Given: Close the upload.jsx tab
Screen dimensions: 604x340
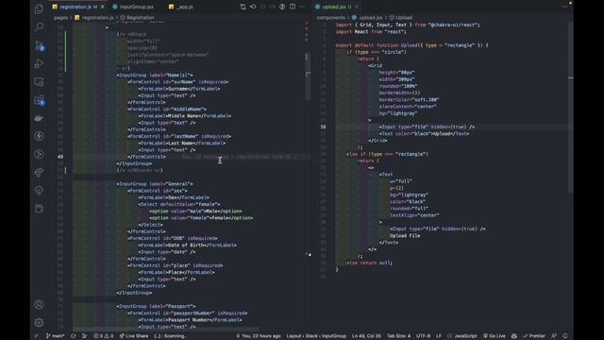Looking at the screenshot, I should tap(357, 7).
